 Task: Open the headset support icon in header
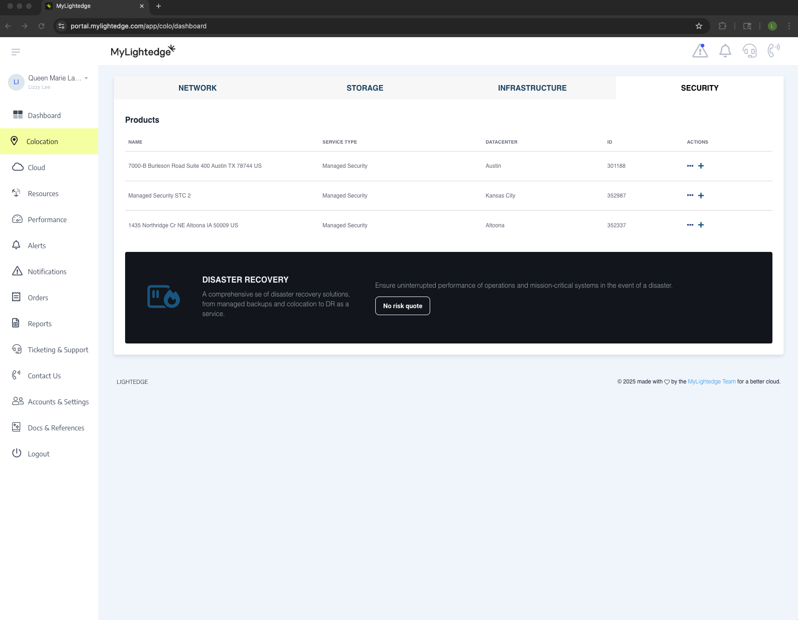750,51
